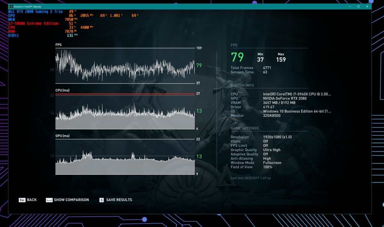Click the CPU graph maximum 27
The height and width of the screenshot is (227, 384).
pos(198,94)
